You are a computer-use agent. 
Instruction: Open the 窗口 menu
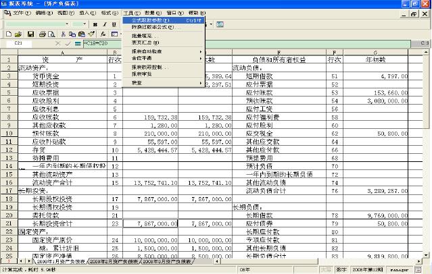pyautogui.click(x=175, y=13)
